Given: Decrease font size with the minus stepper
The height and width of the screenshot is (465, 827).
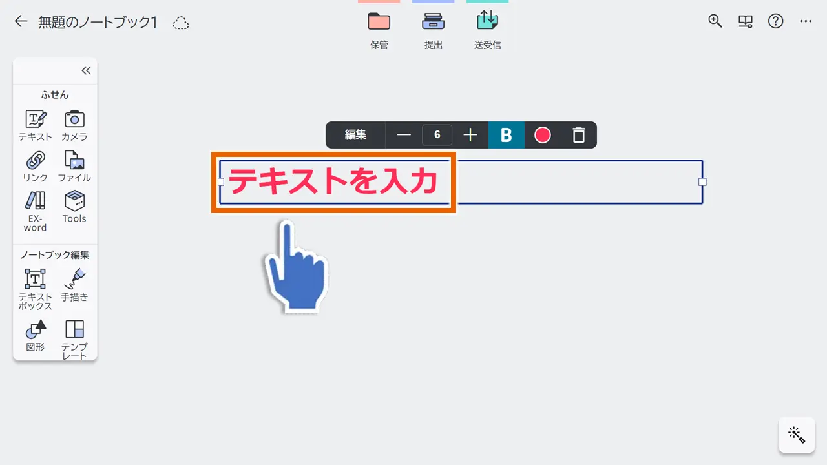Looking at the screenshot, I should pyautogui.click(x=404, y=135).
